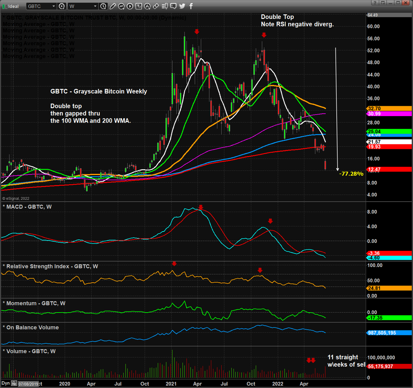Click the OBV value label 987,505,195
Viewport: 413px width, 388px height.
pos(389,333)
